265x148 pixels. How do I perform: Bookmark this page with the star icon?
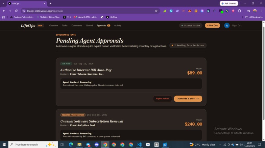pyautogui.click(x=156, y=11)
